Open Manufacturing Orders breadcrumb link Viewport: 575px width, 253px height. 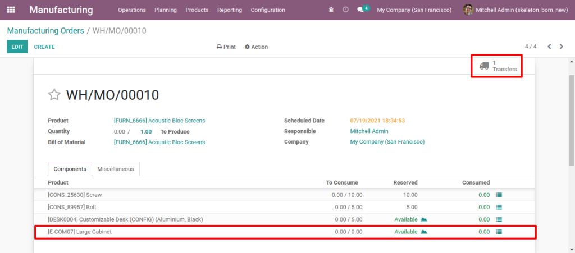(45, 31)
